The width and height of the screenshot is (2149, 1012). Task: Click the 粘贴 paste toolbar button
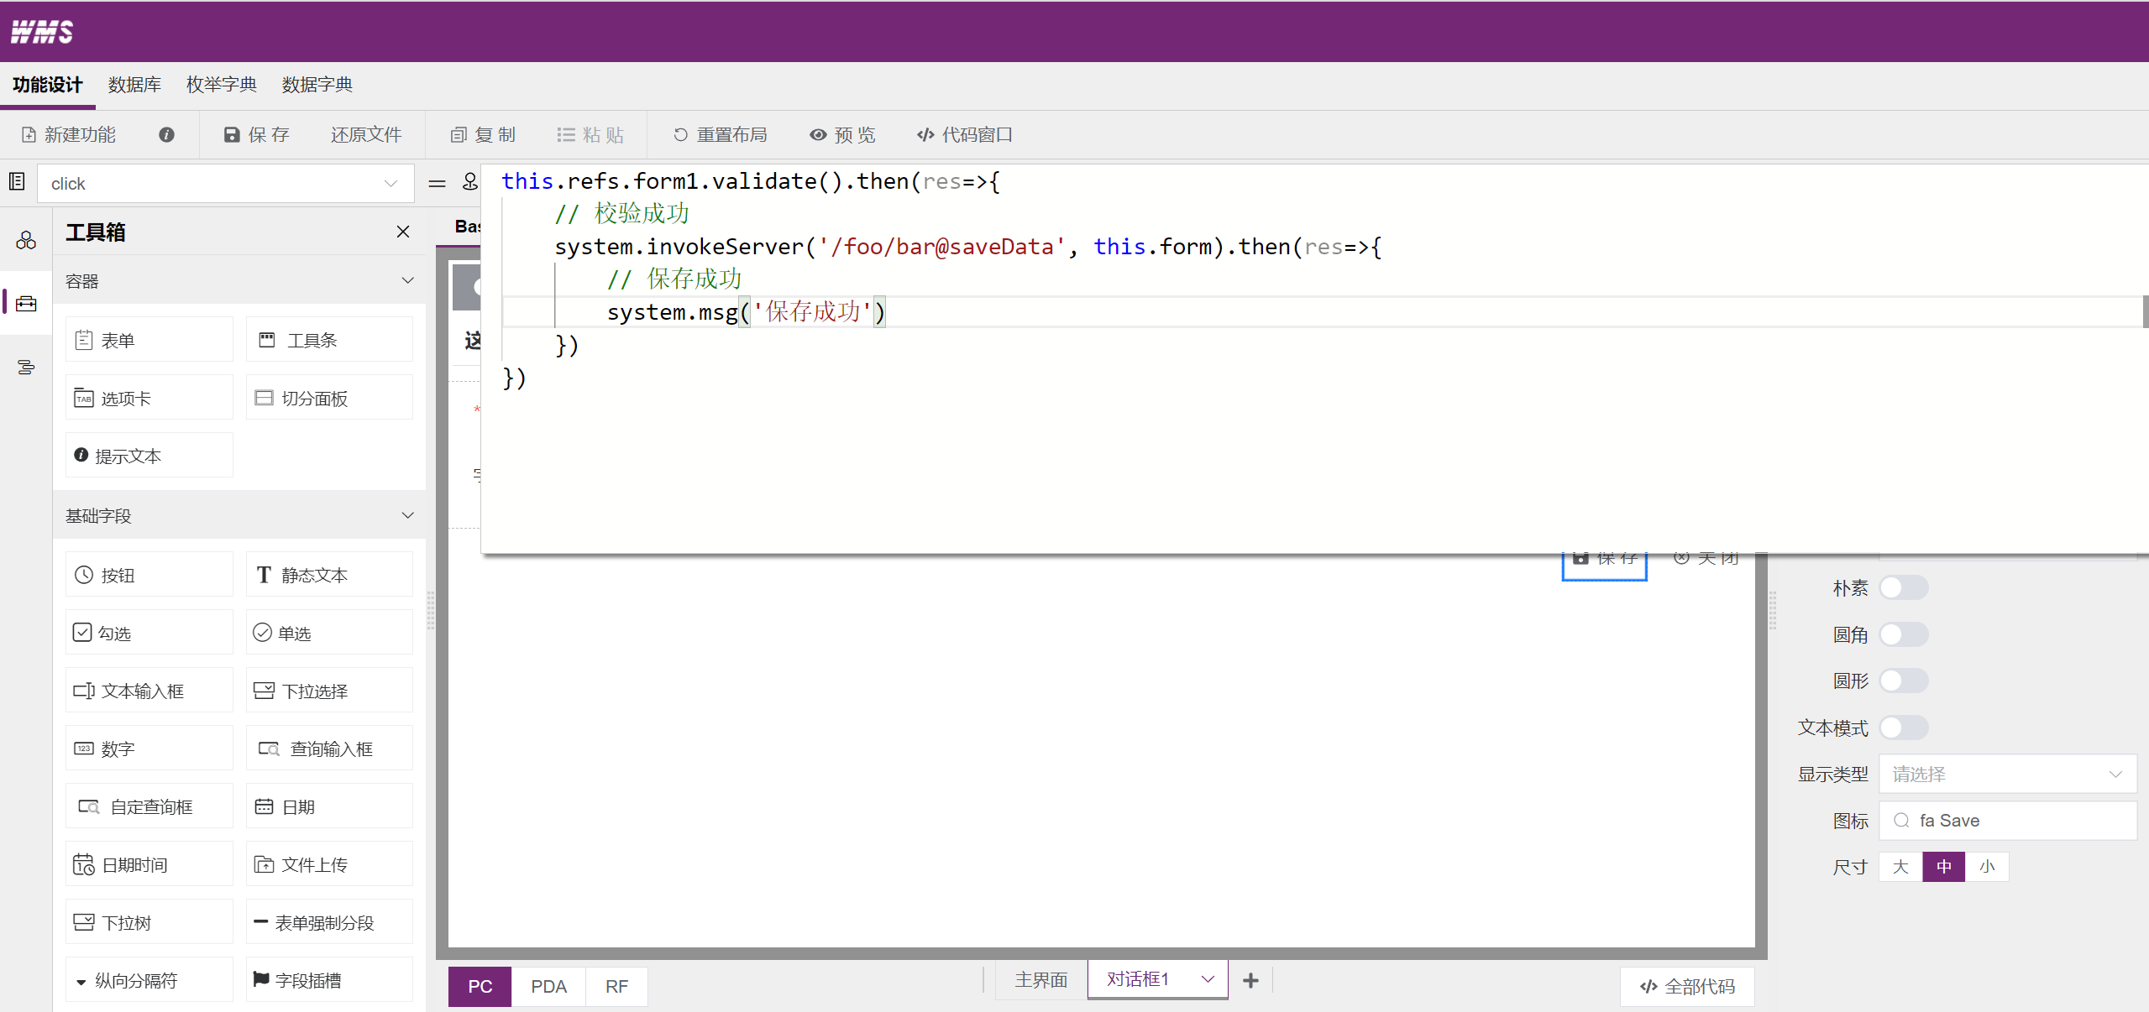point(590,135)
